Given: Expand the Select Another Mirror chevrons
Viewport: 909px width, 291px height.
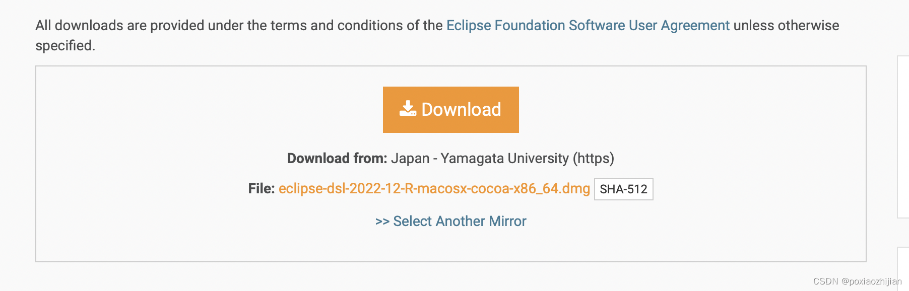Looking at the screenshot, I should pyautogui.click(x=383, y=221).
